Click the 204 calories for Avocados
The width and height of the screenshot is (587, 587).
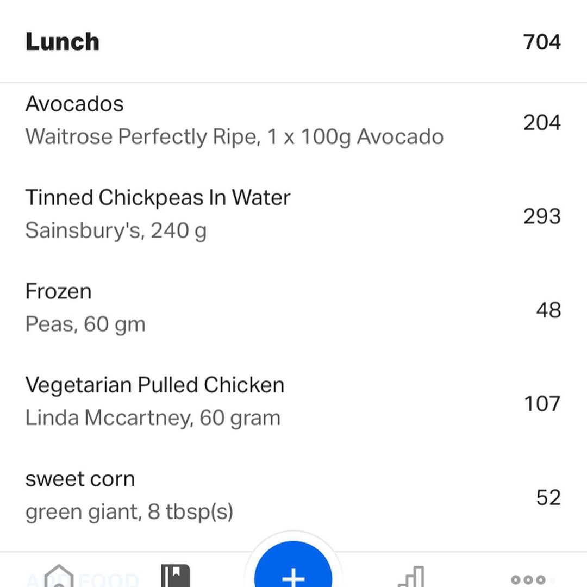(542, 122)
